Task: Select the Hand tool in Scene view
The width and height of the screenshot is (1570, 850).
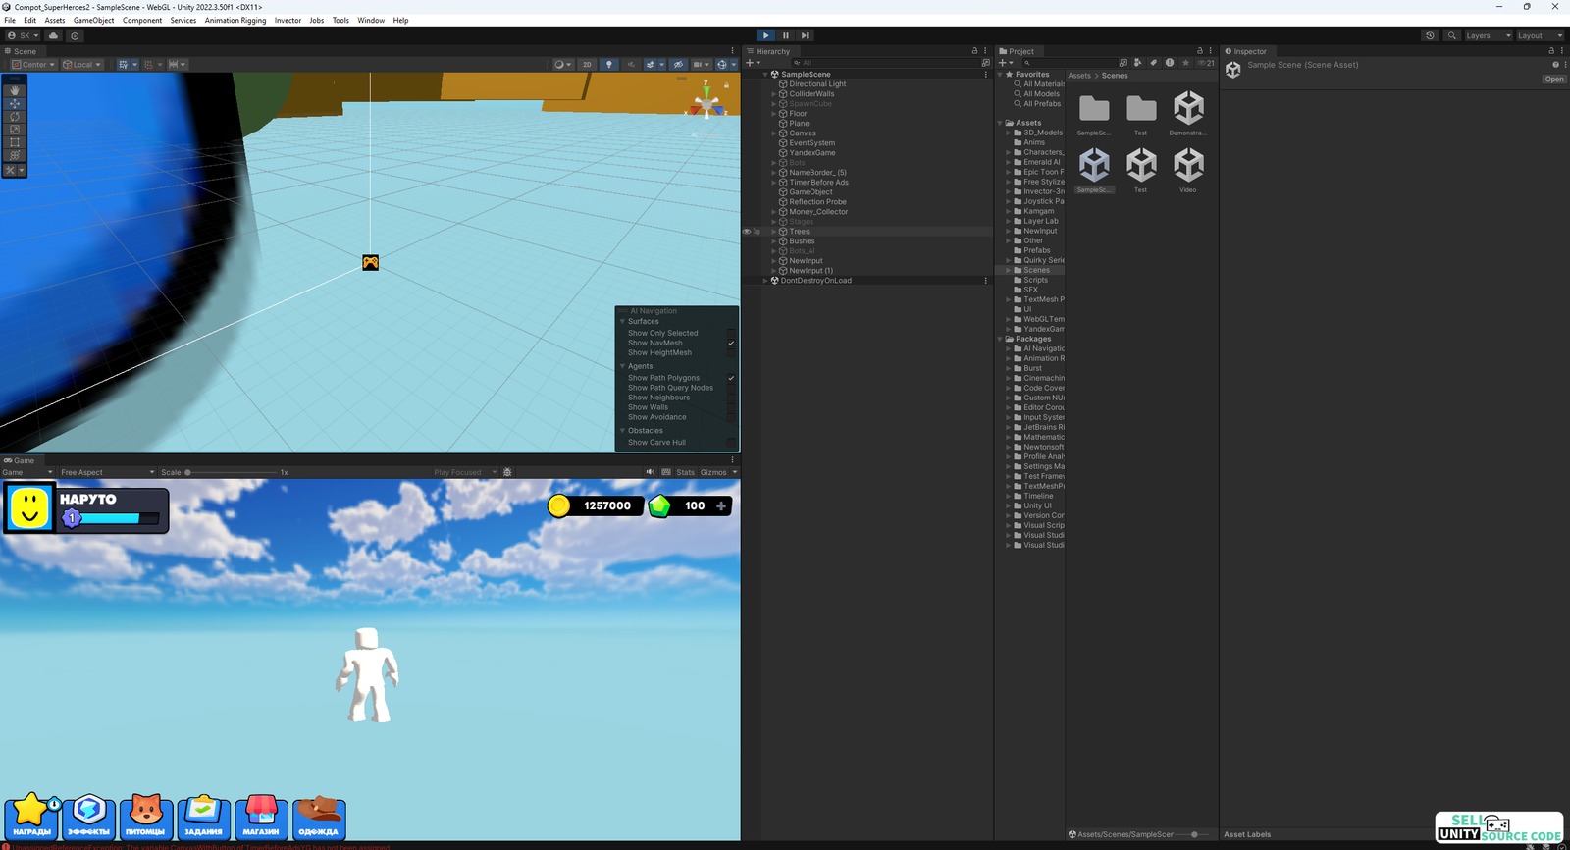Action: (15, 90)
